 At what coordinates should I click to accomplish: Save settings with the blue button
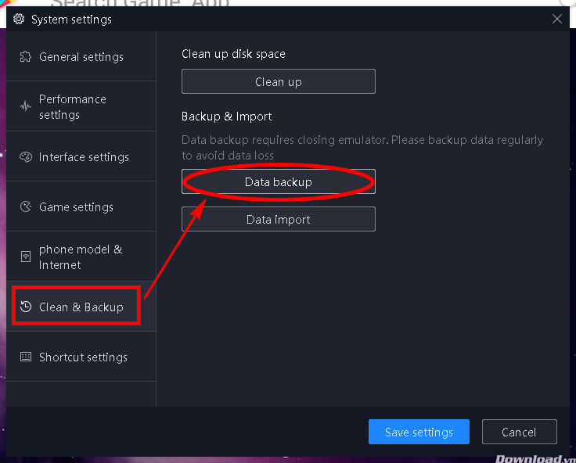(419, 432)
